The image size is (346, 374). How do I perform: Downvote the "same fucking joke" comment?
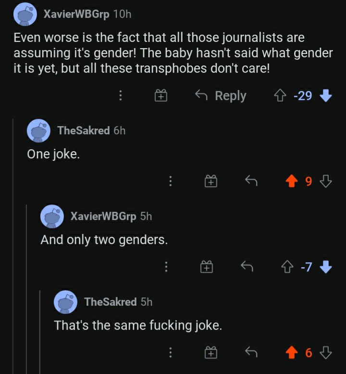(x=326, y=353)
